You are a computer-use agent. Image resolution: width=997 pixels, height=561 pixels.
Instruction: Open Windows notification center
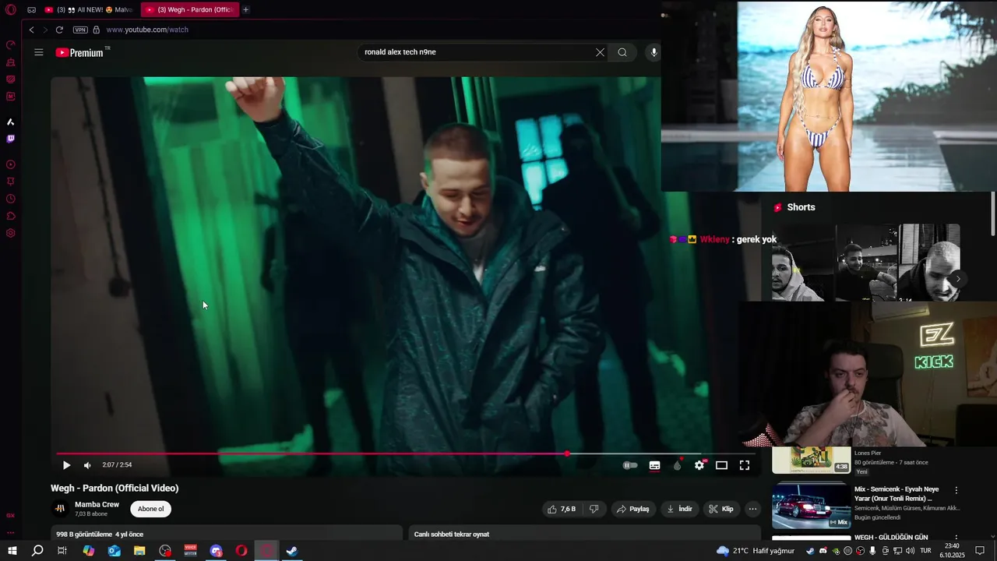[x=980, y=551]
